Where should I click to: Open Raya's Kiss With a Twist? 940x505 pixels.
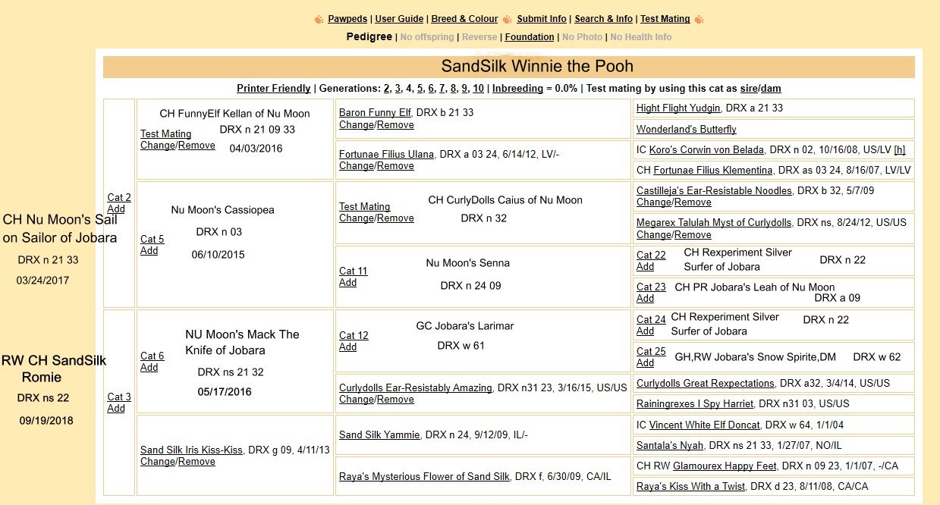tap(690, 486)
